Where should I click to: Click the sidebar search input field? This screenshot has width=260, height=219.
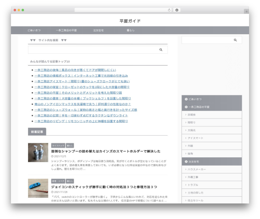click(212, 40)
